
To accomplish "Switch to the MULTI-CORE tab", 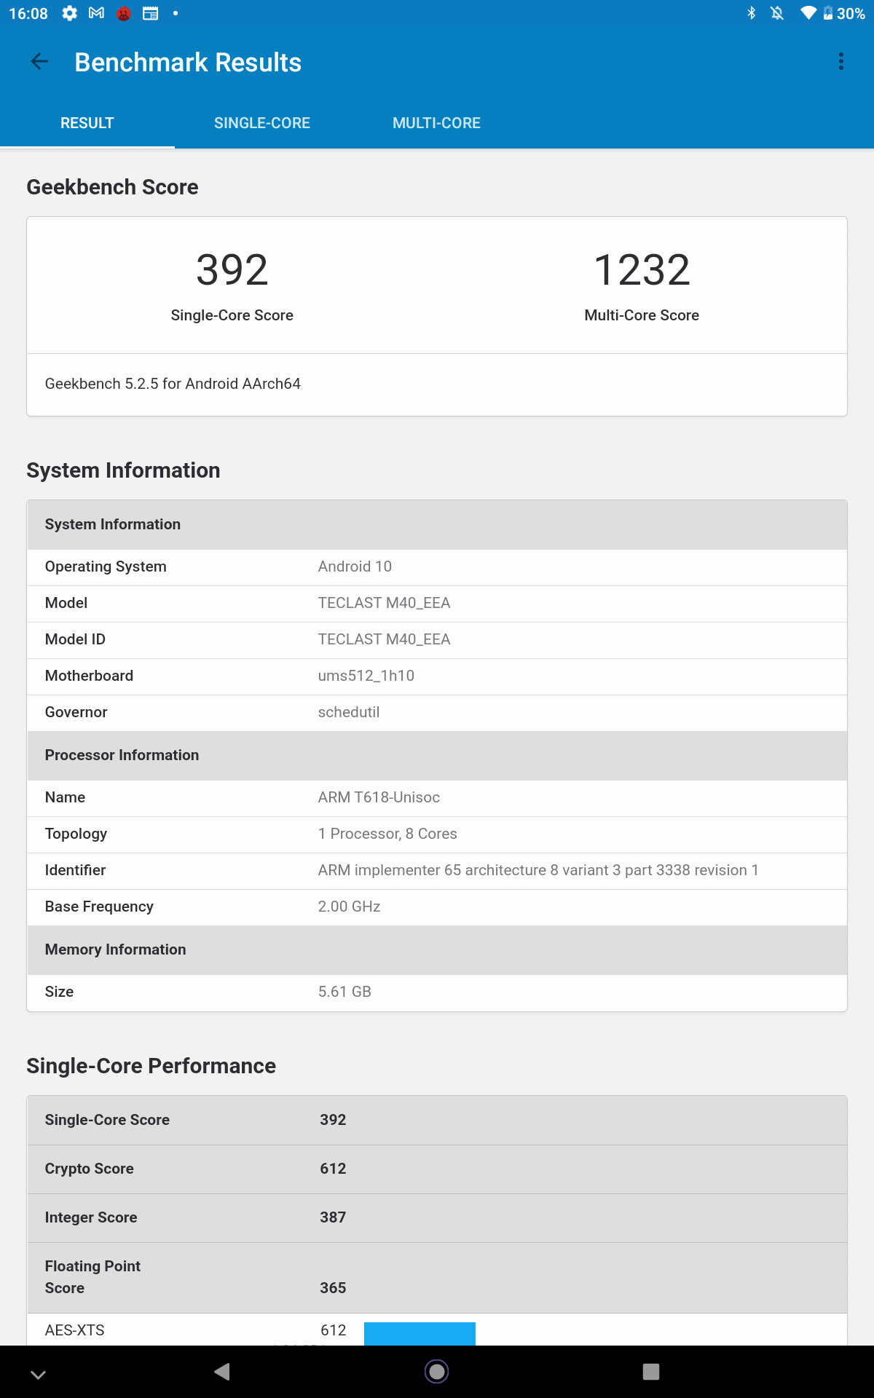I will point(436,123).
